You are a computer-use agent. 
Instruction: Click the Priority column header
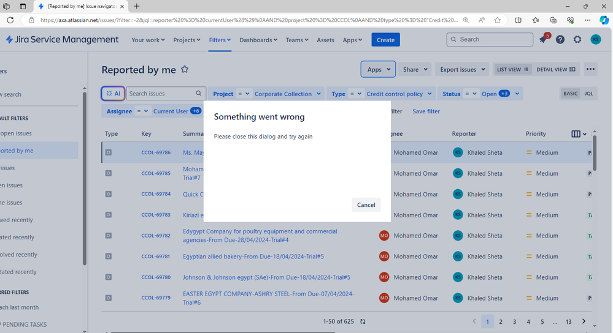[536, 133]
